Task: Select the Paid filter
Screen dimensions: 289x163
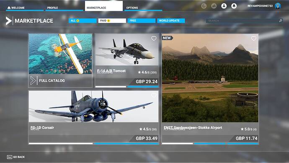Action: click(x=112, y=21)
